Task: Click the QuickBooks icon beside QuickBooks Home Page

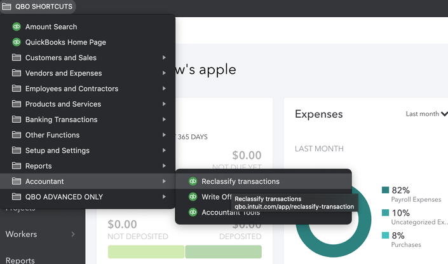Action: click(x=17, y=42)
